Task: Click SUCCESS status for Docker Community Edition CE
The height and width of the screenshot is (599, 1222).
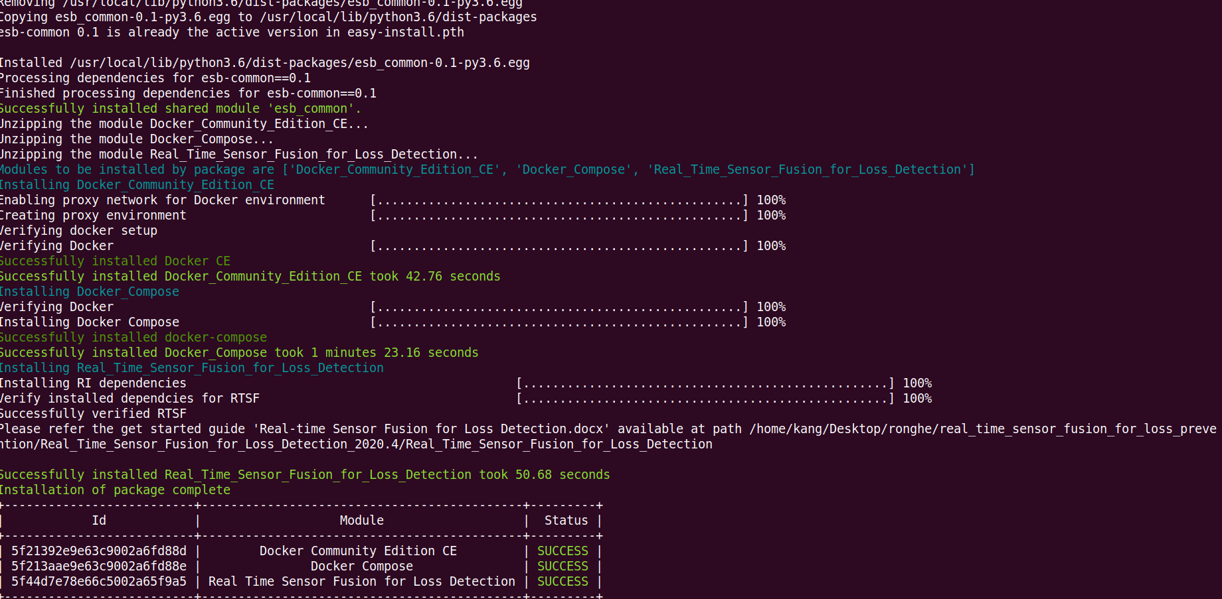Action: [x=563, y=551]
